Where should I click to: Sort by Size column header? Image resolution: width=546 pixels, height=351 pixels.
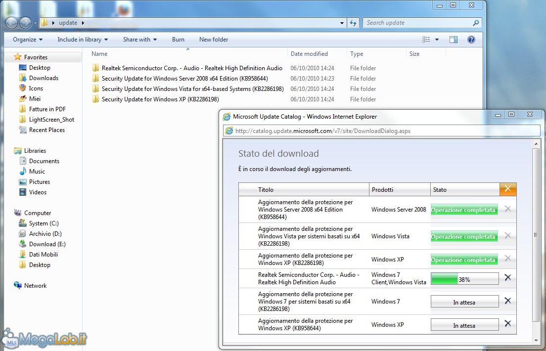(426, 53)
